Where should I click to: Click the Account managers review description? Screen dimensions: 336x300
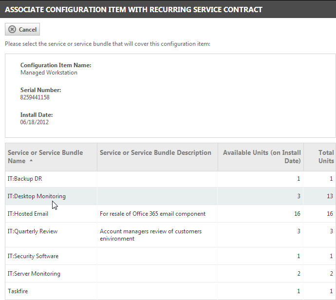150,235
